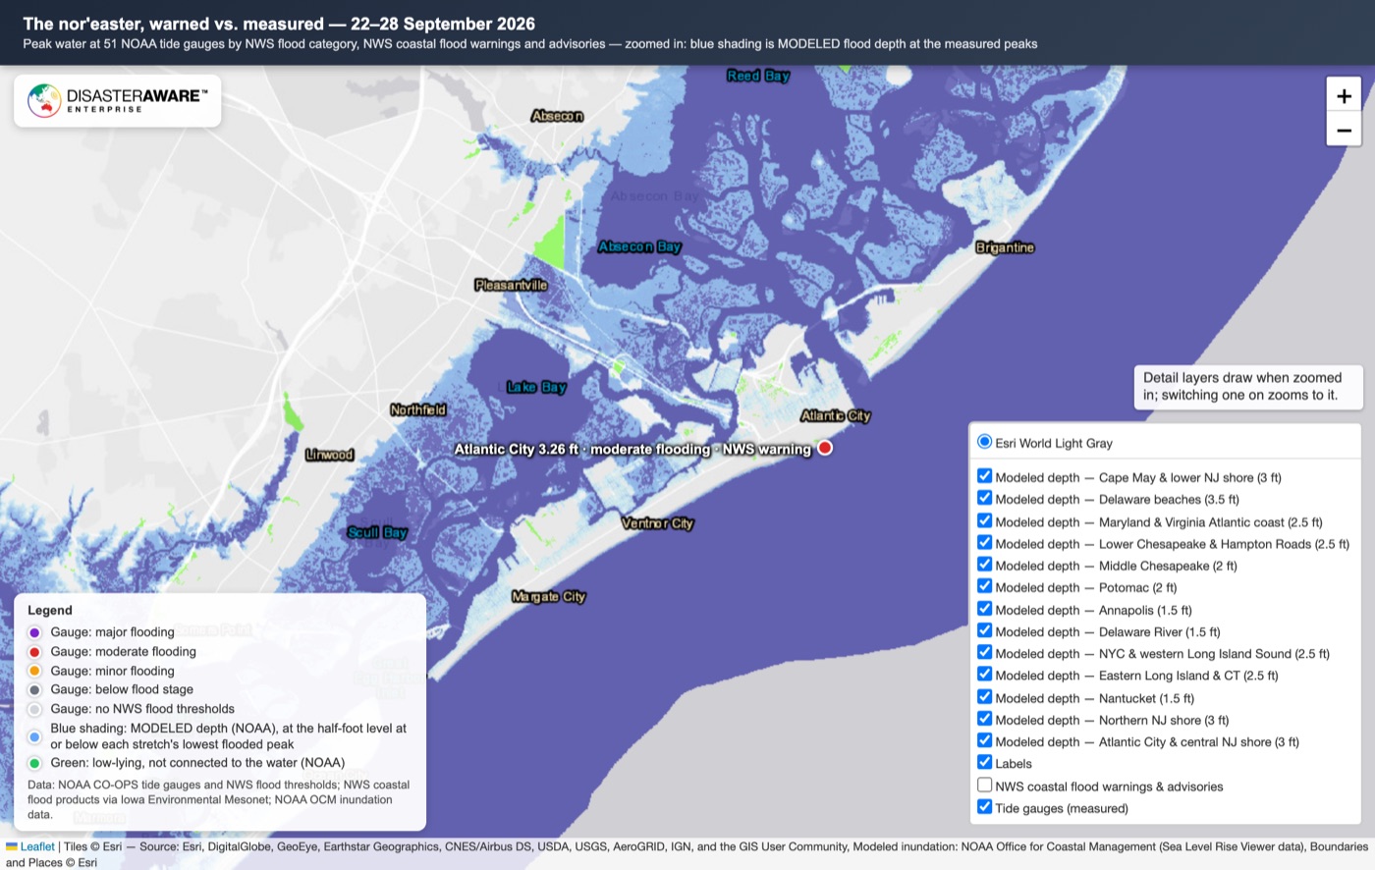The width and height of the screenshot is (1375, 870).
Task: Click the Scull Bay label
Action: pos(377,532)
